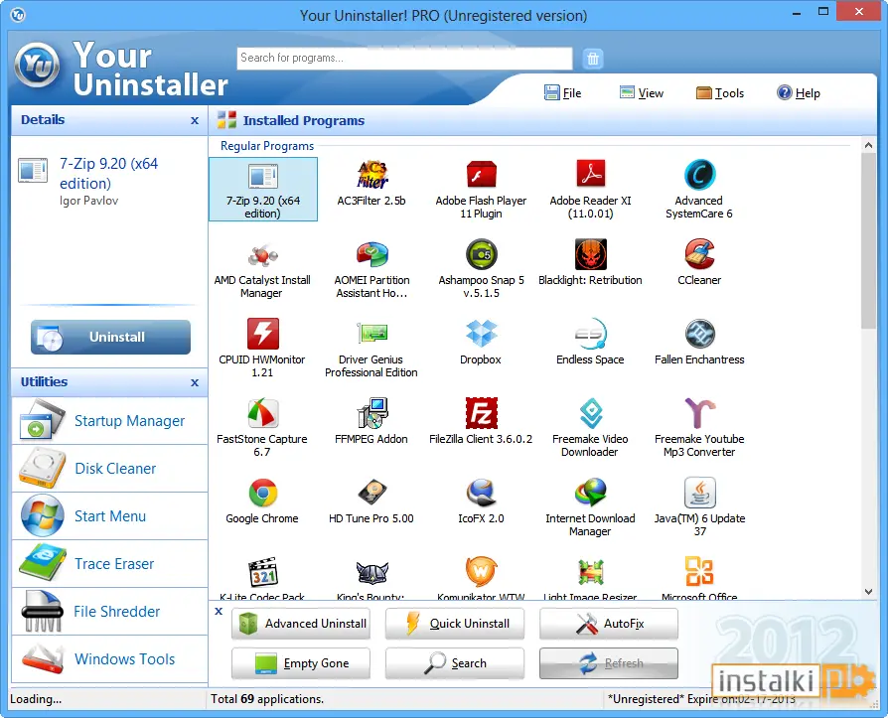Click scrollbar down arrow in programs list

coord(868,592)
